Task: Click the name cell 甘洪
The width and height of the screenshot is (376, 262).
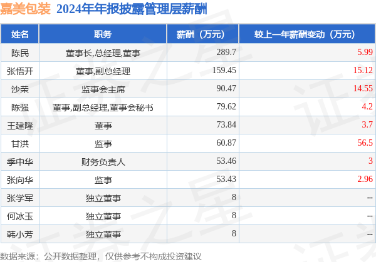Action: pos(20,144)
